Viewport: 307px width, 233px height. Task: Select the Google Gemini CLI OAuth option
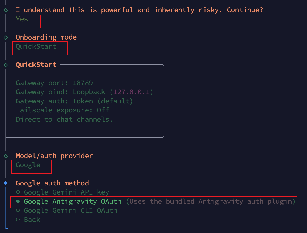click(x=70, y=210)
